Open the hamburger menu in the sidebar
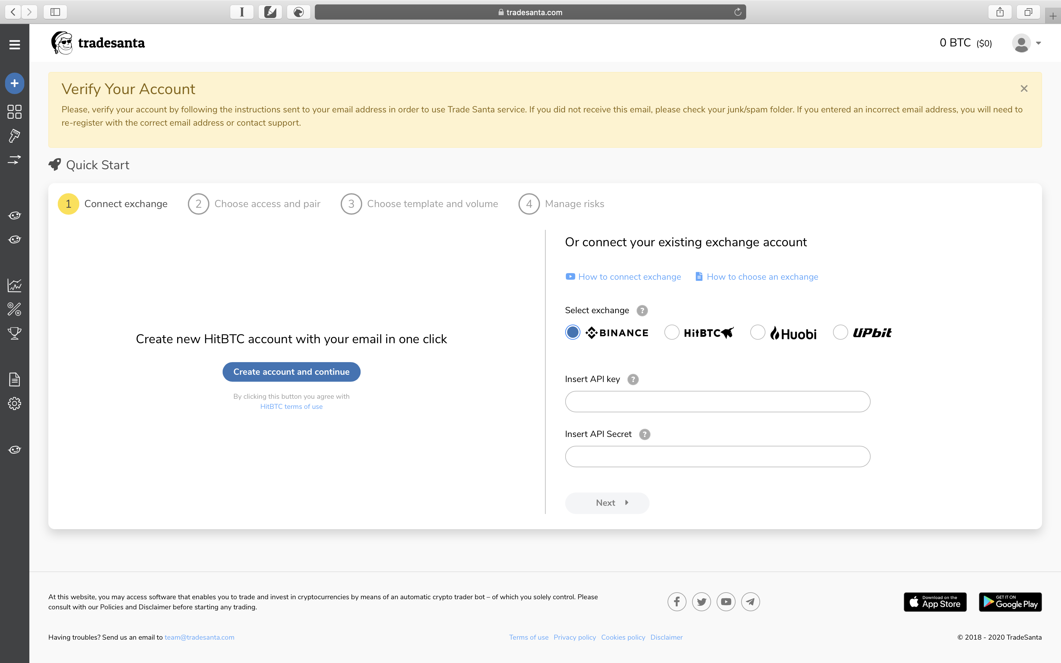Screen dimensions: 1061x663 click(15, 44)
